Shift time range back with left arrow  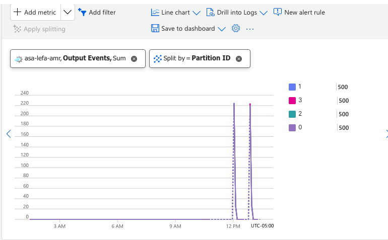pyautogui.click(x=9, y=134)
